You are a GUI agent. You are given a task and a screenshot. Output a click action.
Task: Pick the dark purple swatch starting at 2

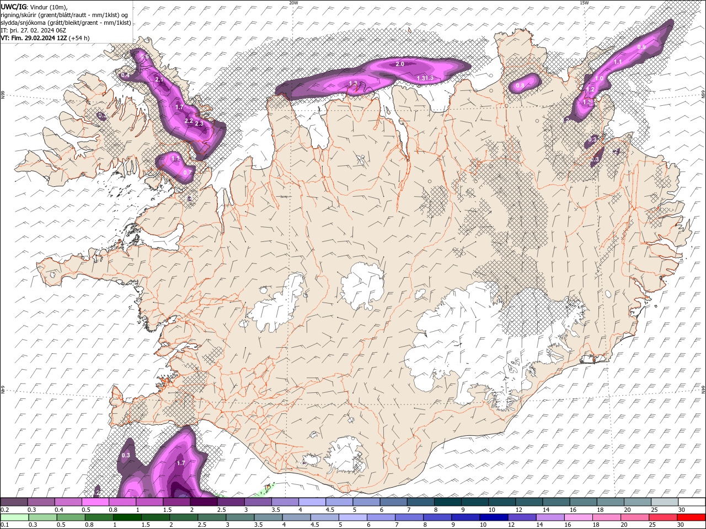pyautogui.click(x=204, y=502)
